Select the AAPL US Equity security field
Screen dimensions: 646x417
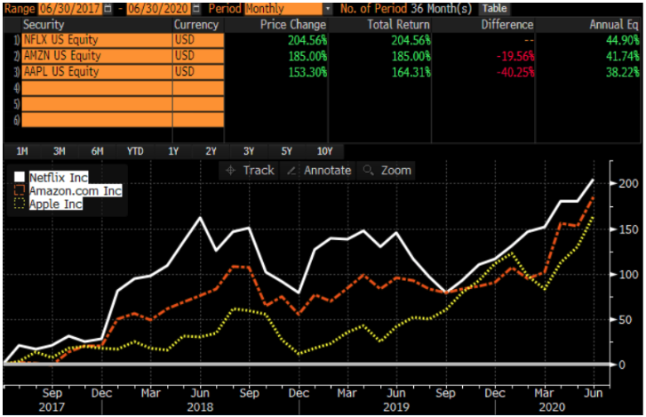tap(97, 72)
